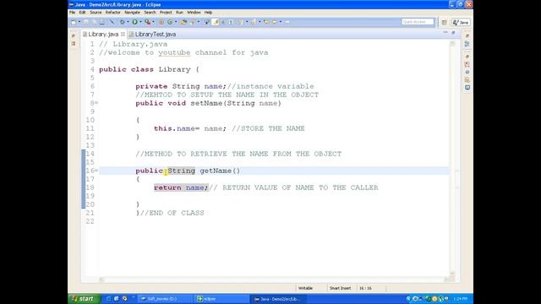Click the blue Console view icon in right trim
This screenshot has width=541, height=304.
click(467, 88)
